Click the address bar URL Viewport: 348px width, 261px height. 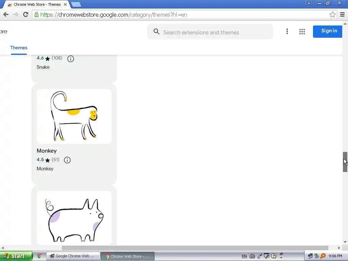click(x=114, y=15)
